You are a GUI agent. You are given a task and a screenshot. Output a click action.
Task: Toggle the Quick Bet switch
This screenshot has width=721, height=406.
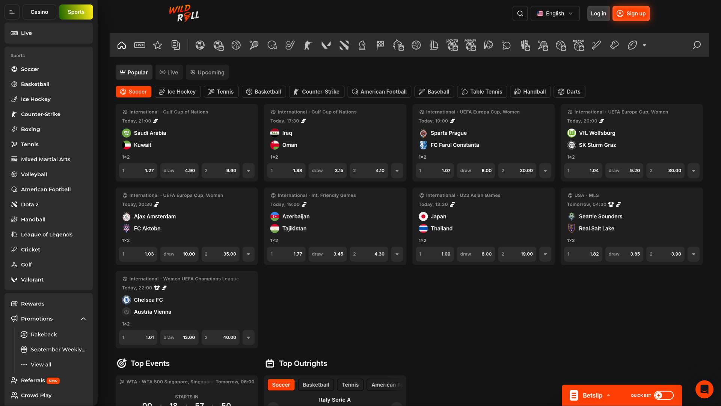point(664,395)
